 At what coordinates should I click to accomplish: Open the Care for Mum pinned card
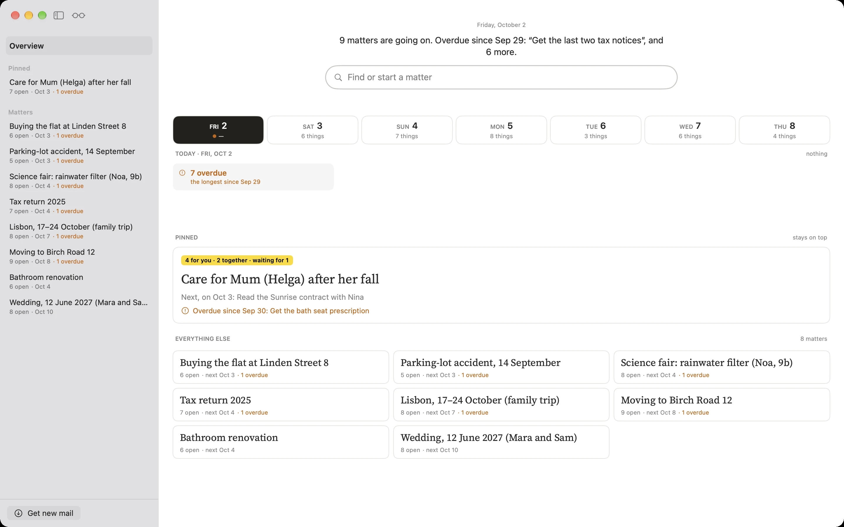pos(501,285)
